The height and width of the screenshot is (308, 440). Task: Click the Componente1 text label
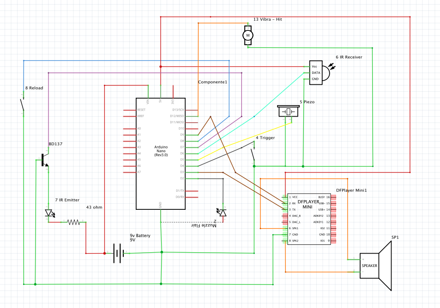click(212, 82)
